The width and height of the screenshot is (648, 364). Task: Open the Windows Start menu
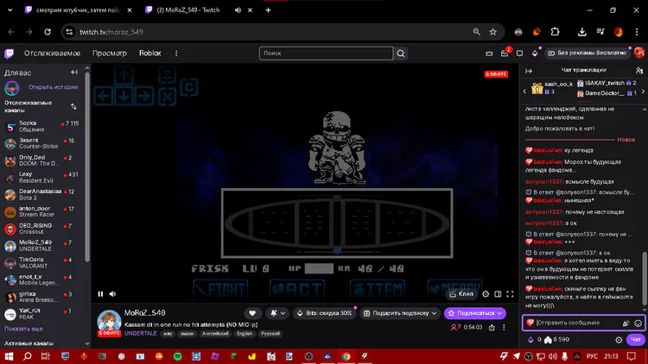[9, 356]
